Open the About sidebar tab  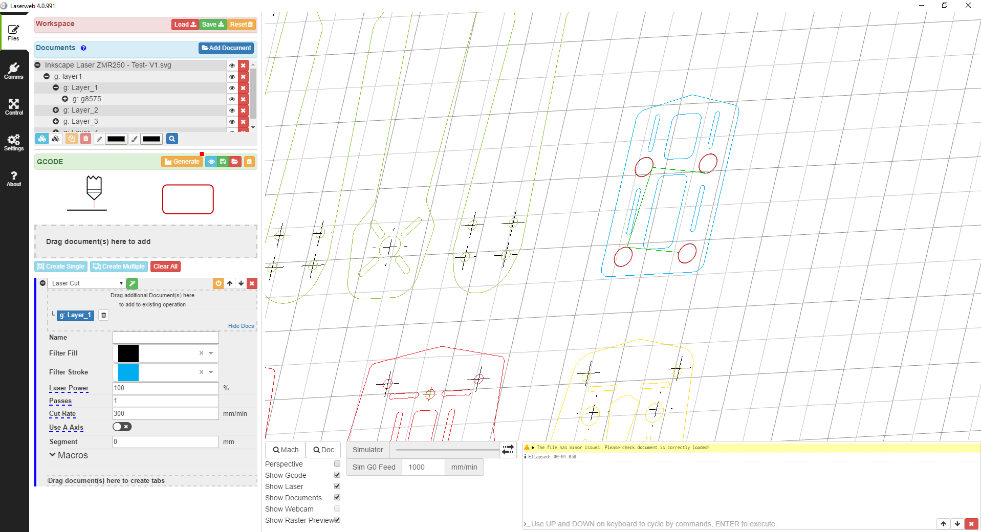(x=14, y=178)
